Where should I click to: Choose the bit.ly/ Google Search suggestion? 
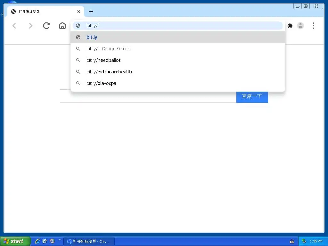(x=177, y=49)
